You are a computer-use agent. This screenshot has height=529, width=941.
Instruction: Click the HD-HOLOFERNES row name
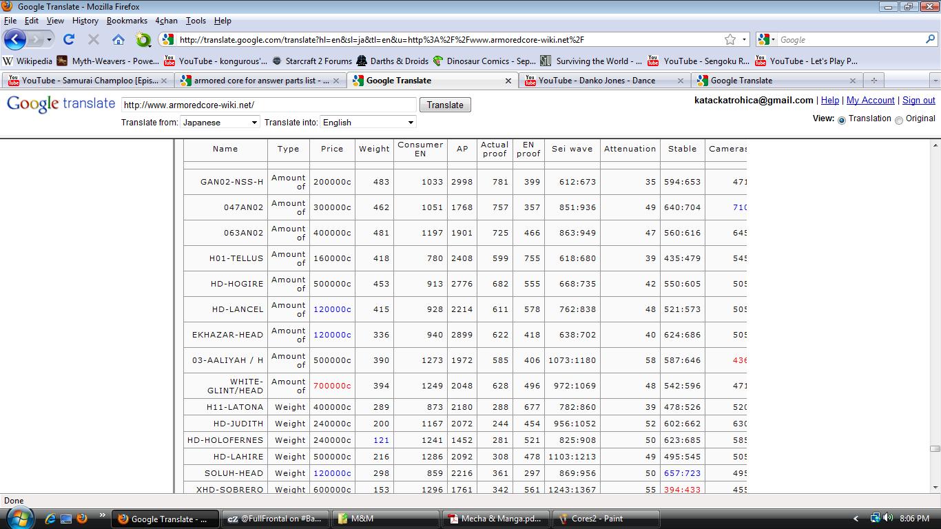point(225,440)
